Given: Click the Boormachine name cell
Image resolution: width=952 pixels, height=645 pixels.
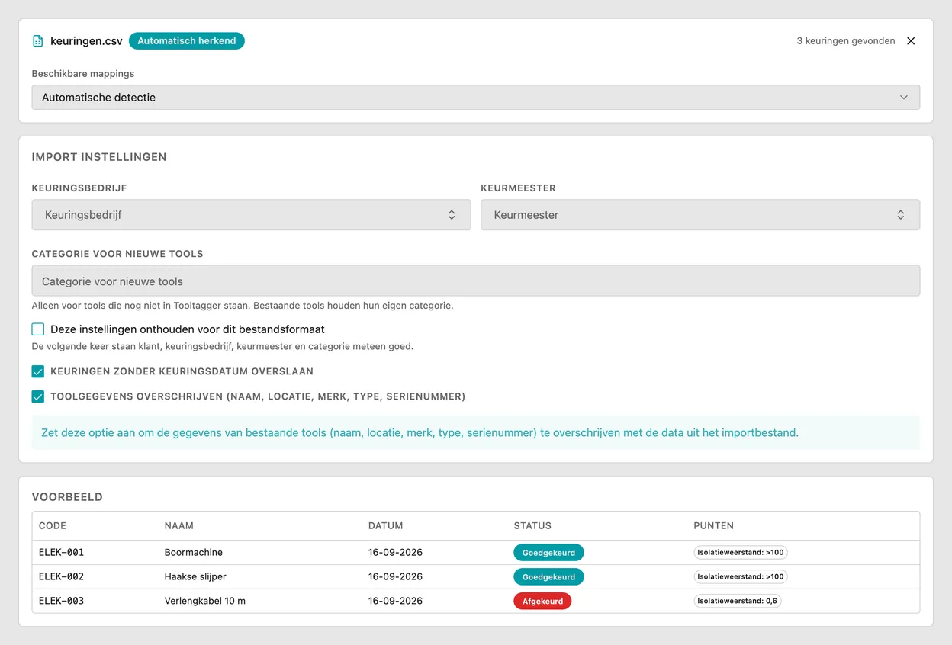Looking at the screenshot, I should pos(194,553).
